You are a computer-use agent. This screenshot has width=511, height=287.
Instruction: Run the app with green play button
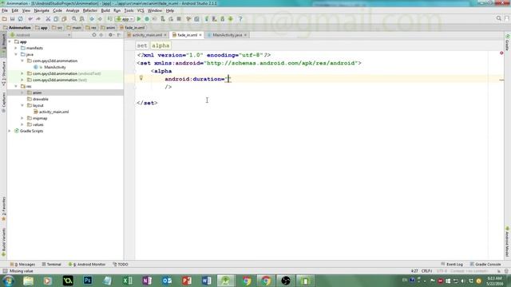pos(139,19)
